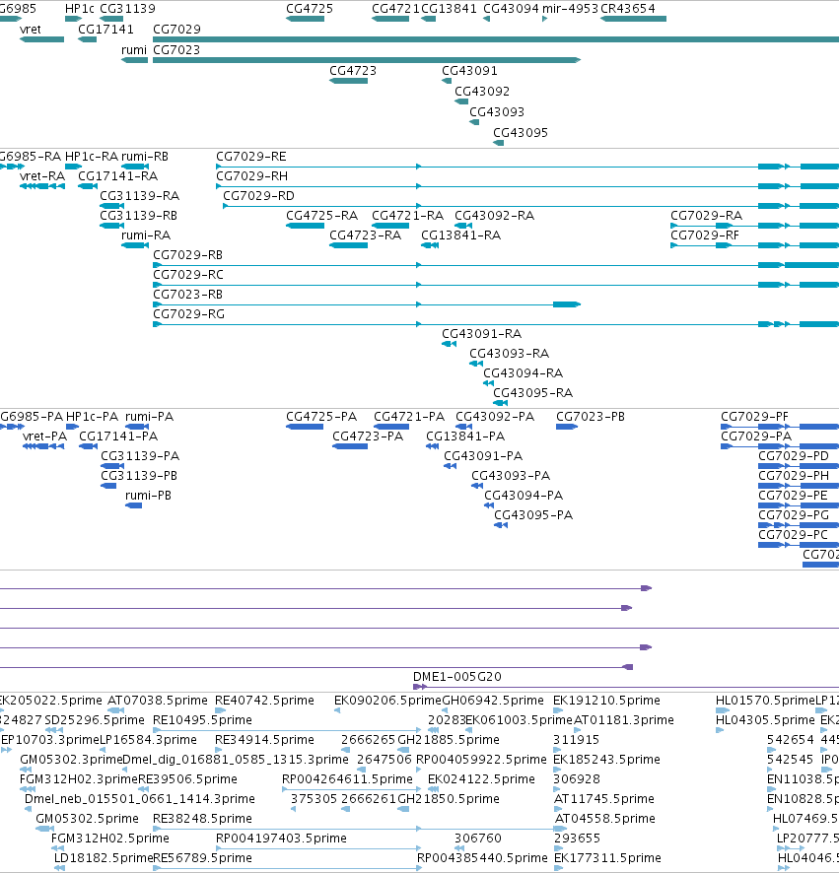Click the mir-4953 gene label
Screen dimensions: 839x873
point(570,9)
